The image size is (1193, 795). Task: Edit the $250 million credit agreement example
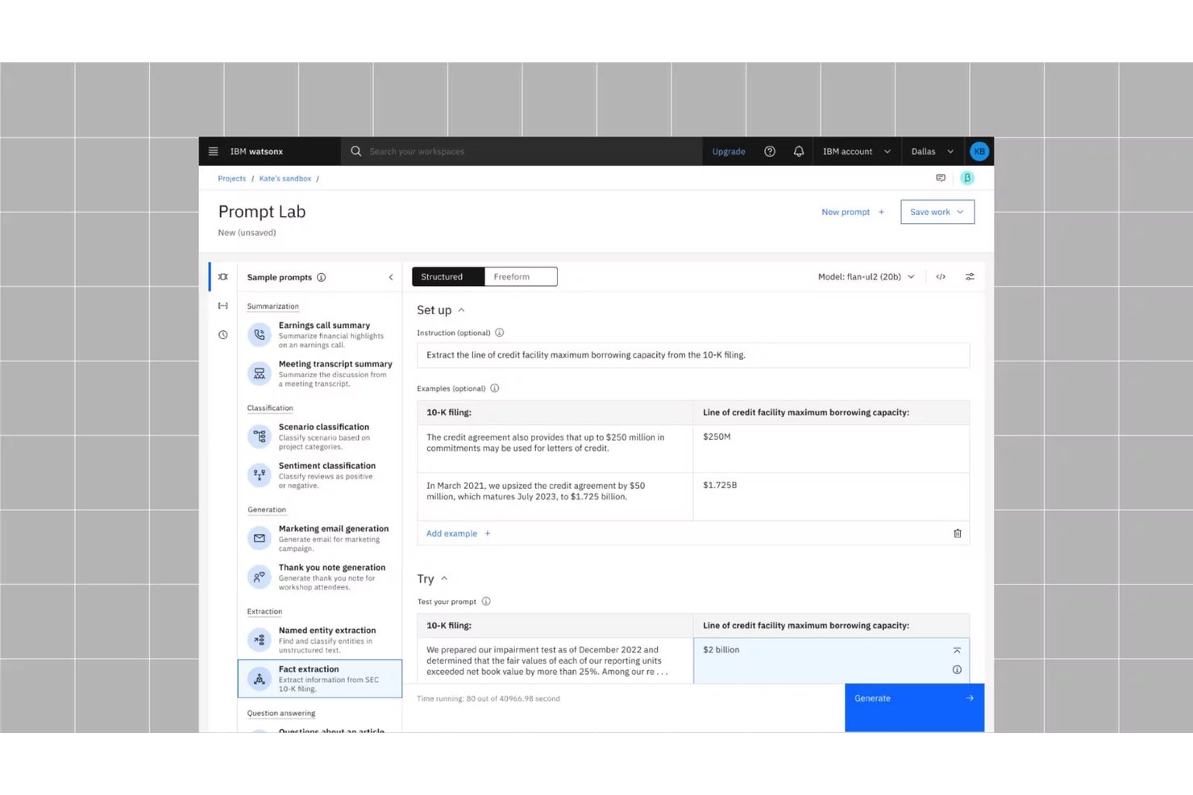tap(555, 448)
